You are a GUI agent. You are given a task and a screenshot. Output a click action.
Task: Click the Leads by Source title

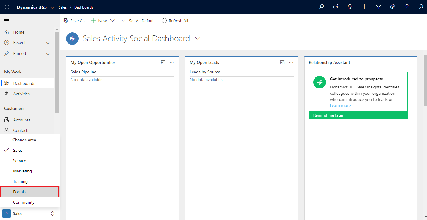pos(205,72)
